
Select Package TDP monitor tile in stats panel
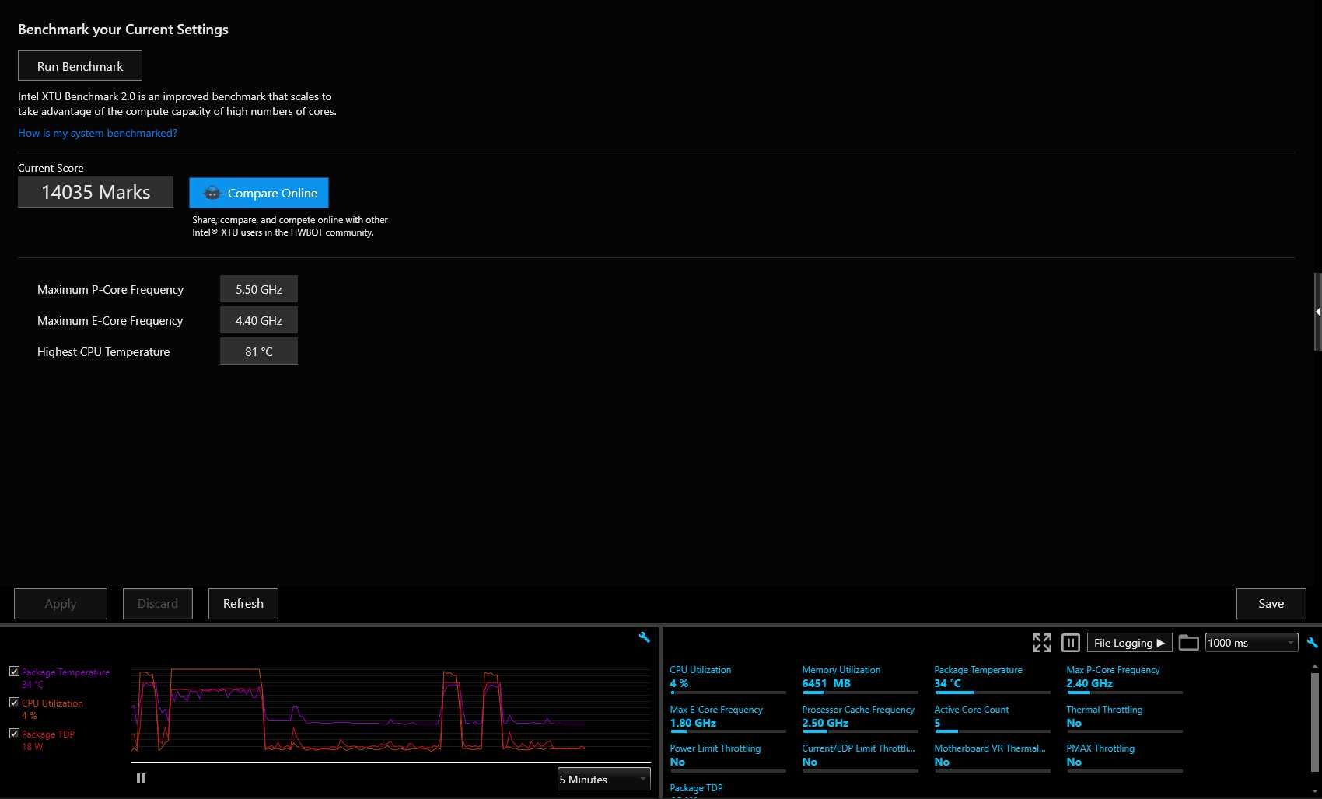coord(728,790)
